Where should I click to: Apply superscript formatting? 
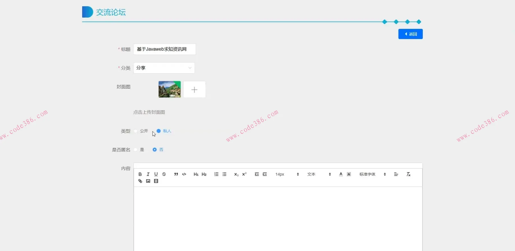(x=244, y=174)
